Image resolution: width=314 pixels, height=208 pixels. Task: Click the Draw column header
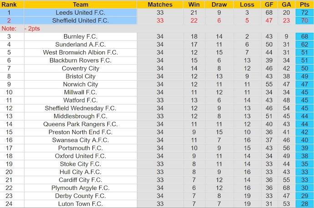click(219, 5)
